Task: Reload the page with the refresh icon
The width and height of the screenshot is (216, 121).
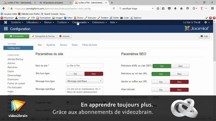Action: 114,8
